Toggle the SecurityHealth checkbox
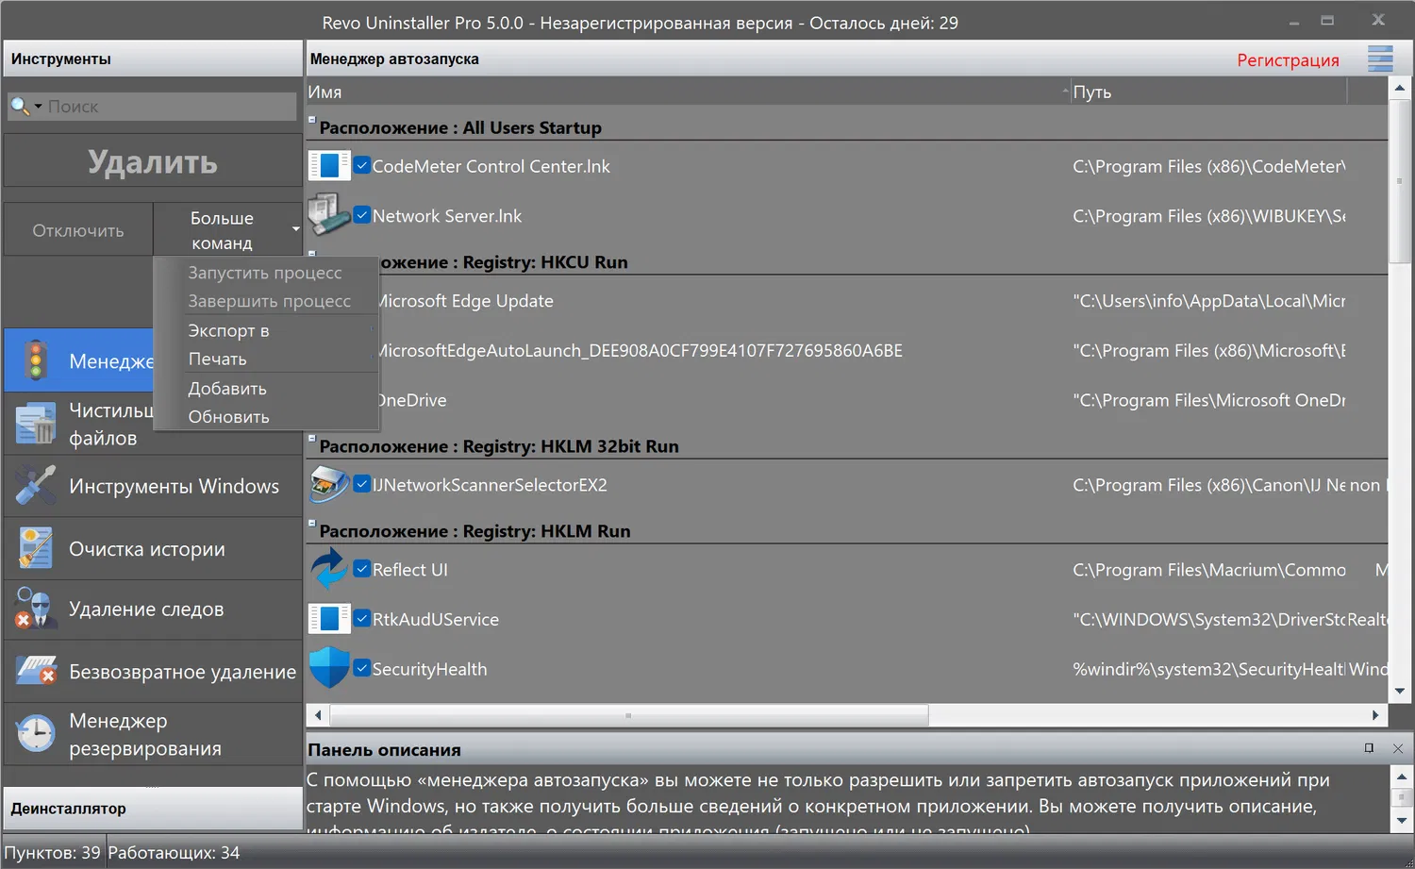 click(x=362, y=668)
